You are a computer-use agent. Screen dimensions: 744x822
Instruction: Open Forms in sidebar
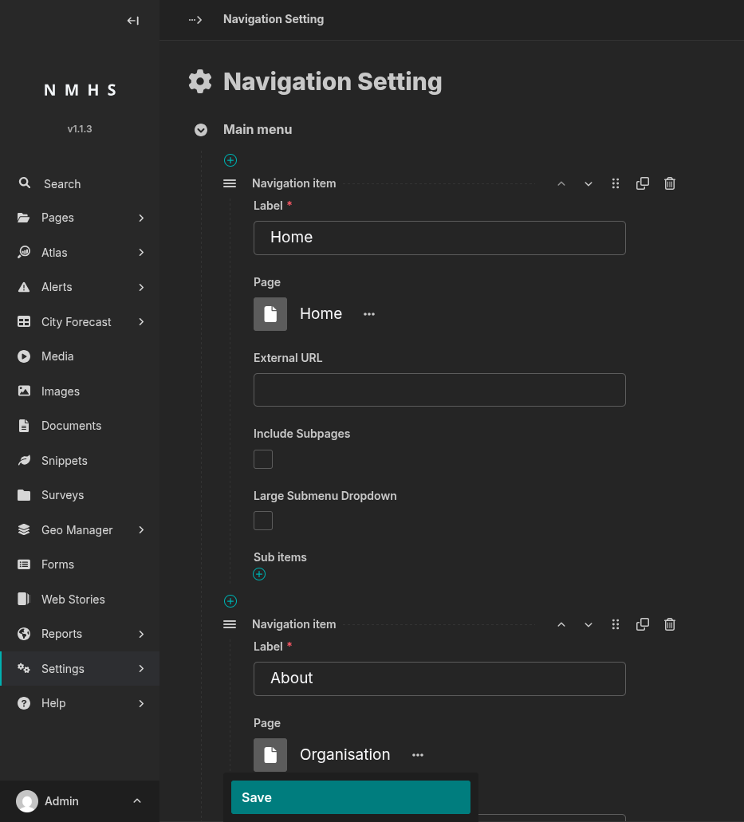tap(80, 564)
